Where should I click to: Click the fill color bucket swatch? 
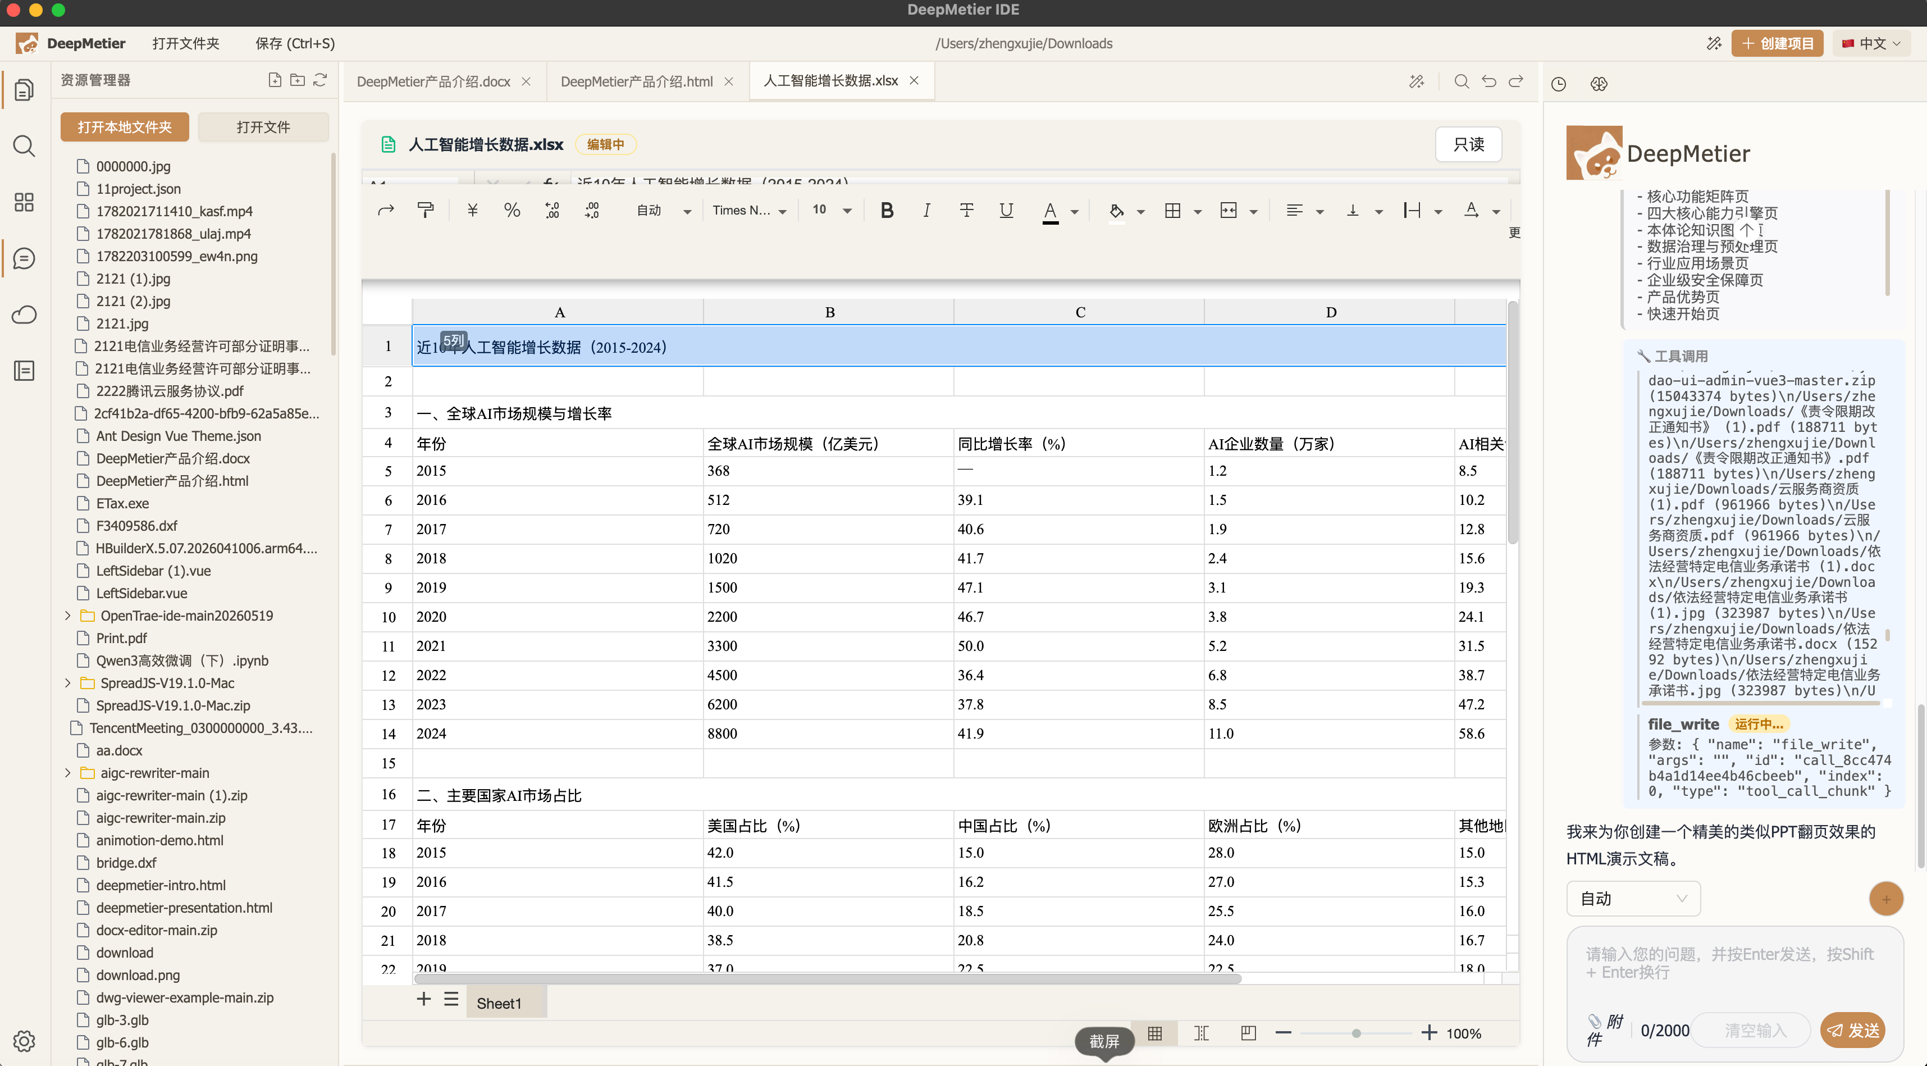pos(1117,211)
